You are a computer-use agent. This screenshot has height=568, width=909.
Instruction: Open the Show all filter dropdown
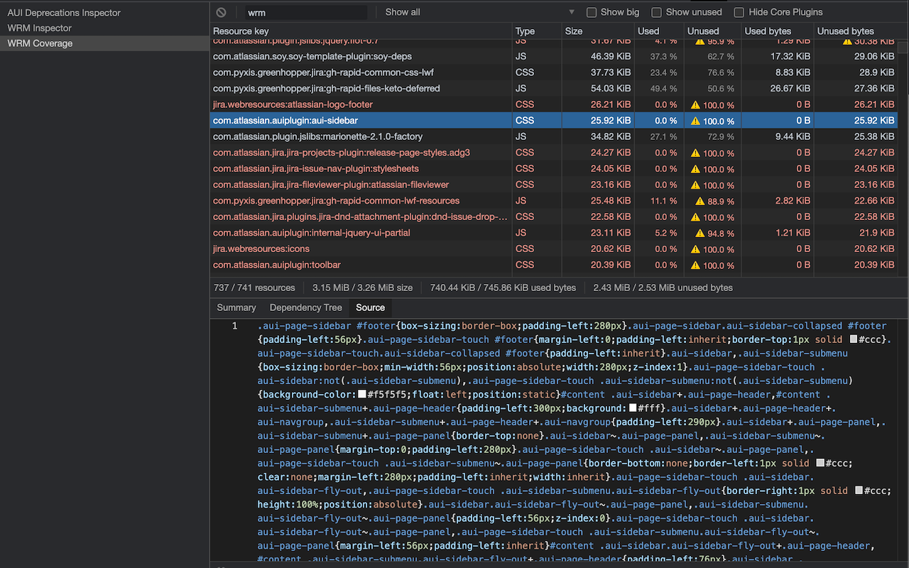(x=480, y=12)
